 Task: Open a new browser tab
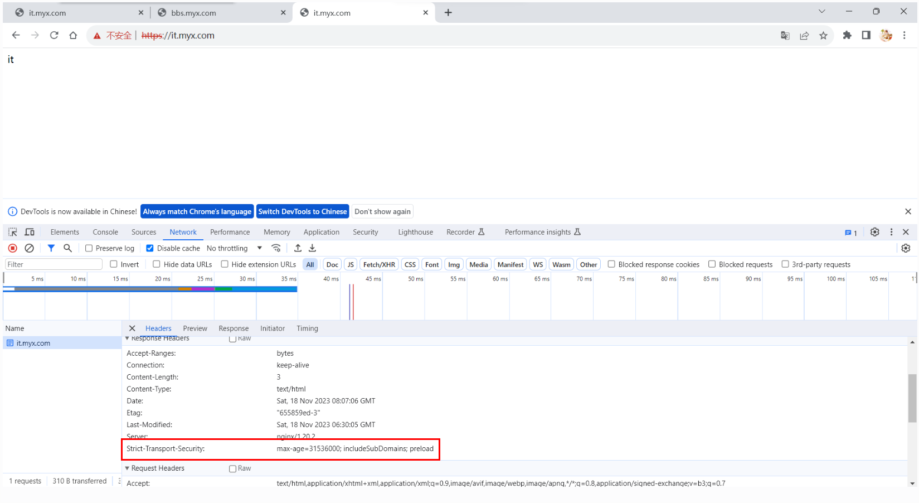click(448, 12)
